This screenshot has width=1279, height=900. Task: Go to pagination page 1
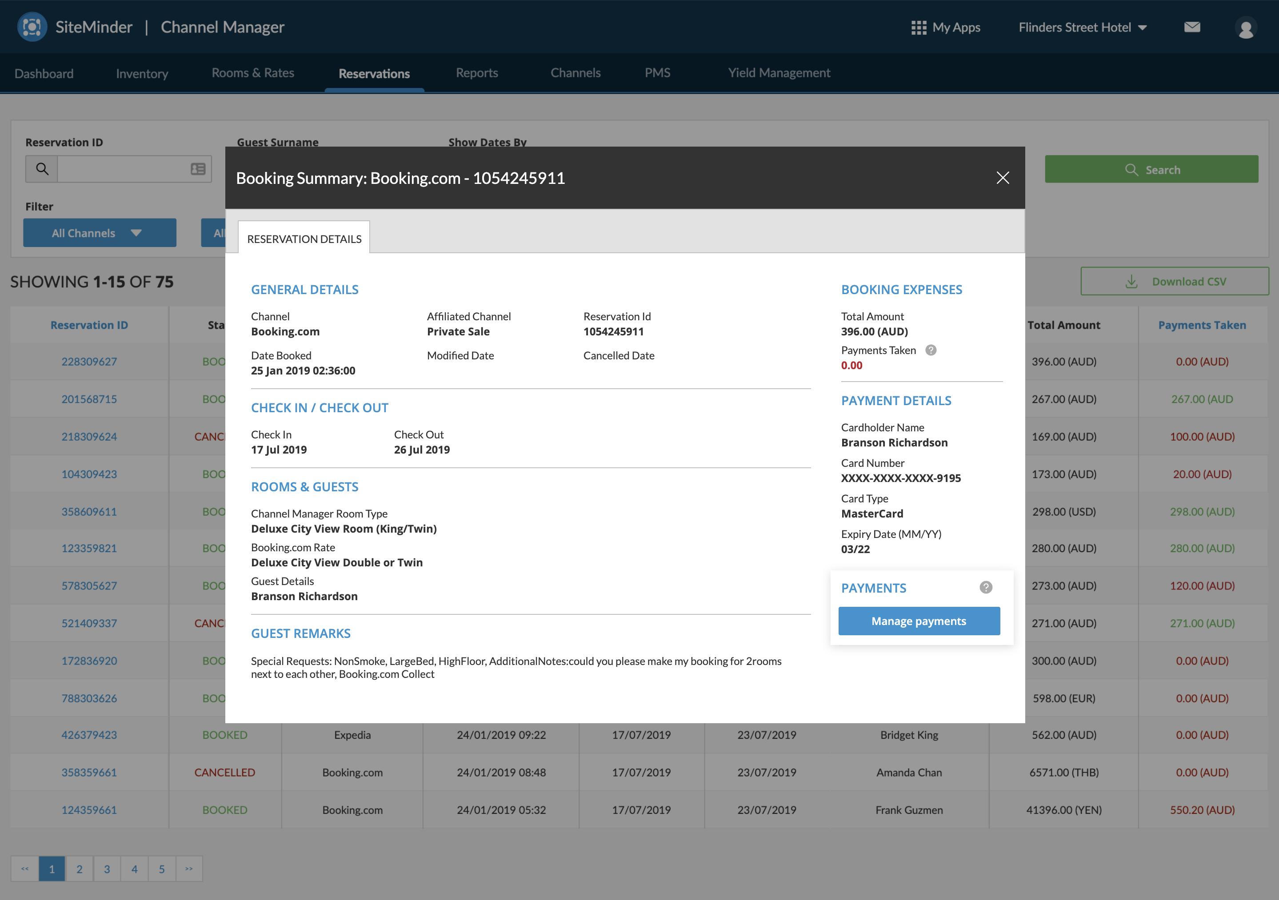(52, 869)
